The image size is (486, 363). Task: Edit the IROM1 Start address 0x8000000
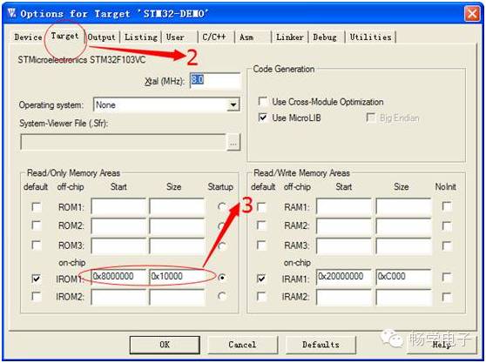(x=118, y=276)
